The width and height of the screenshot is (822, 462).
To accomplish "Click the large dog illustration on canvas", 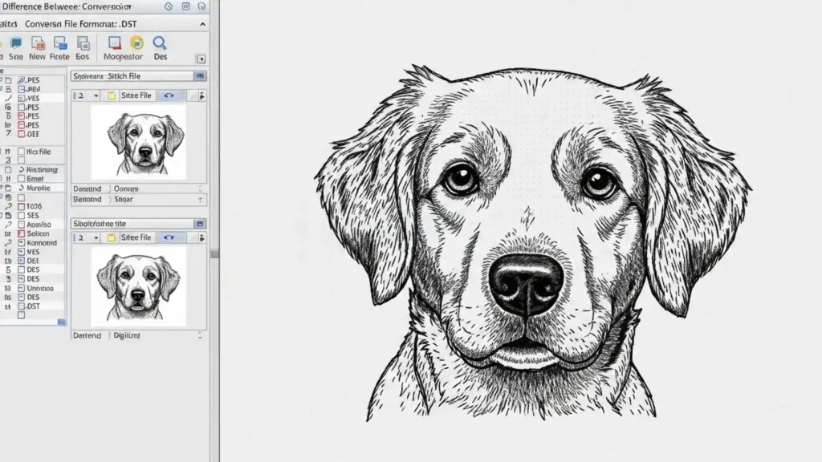I will [x=532, y=244].
